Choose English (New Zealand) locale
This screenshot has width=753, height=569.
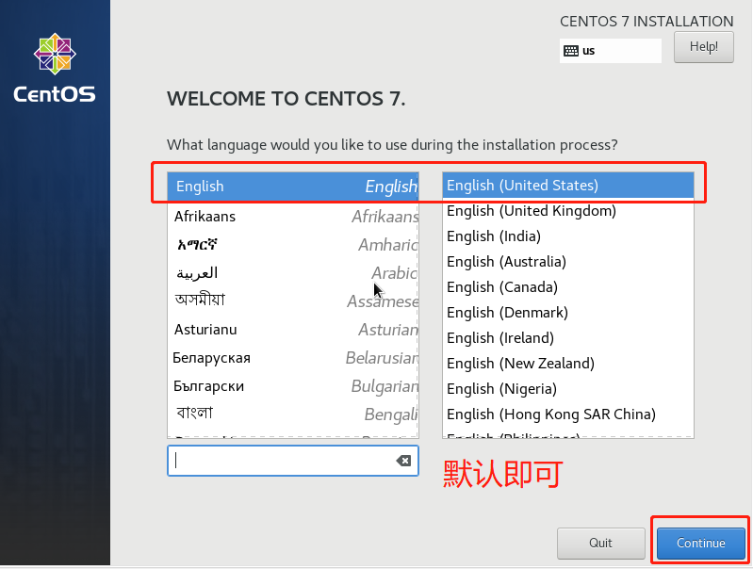point(568,364)
